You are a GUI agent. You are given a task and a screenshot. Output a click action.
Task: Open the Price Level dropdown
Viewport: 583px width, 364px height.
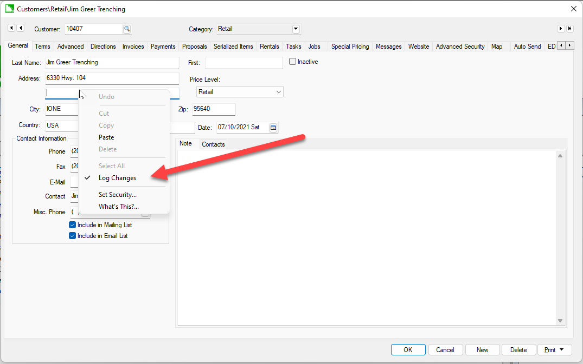coord(278,91)
